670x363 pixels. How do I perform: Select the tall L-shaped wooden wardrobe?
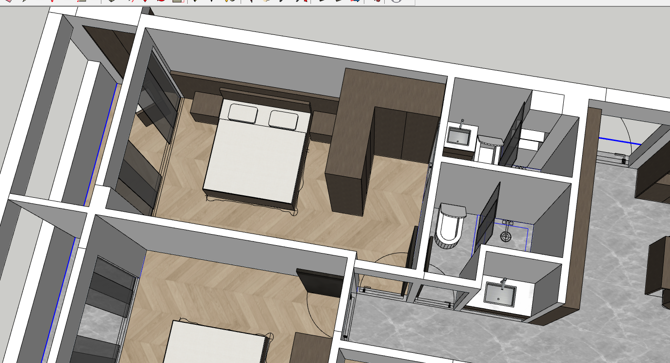(349, 145)
